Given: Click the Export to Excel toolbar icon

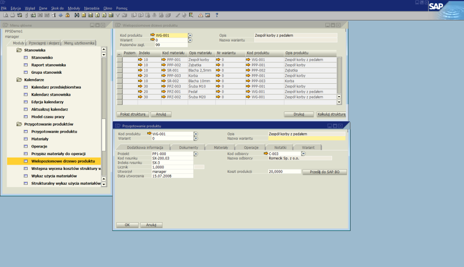Looking at the screenshot, I should (40, 15).
